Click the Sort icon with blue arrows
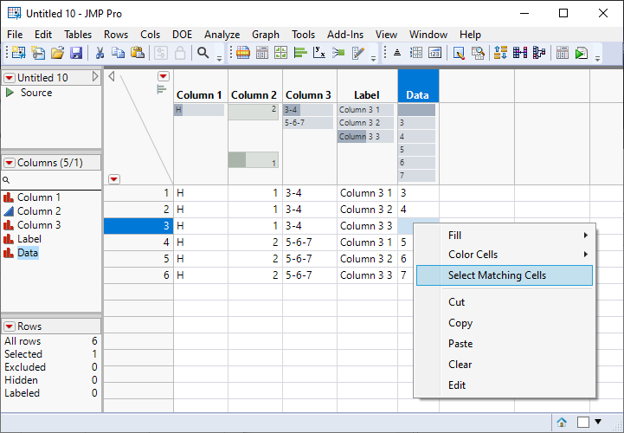 tap(500, 53)
